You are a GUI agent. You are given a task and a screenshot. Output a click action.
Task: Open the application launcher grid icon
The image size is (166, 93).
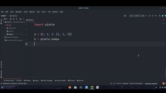pos(2,87)
